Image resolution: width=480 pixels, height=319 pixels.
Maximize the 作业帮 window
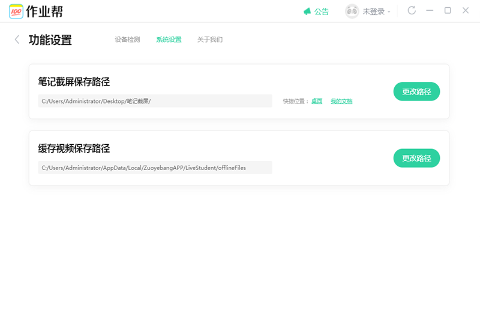(x=448, y=11)
